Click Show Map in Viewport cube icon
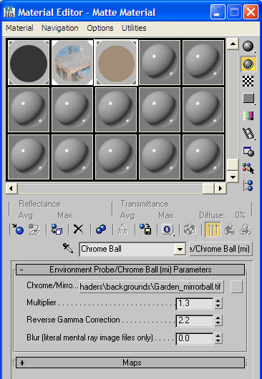 (190, 229)
